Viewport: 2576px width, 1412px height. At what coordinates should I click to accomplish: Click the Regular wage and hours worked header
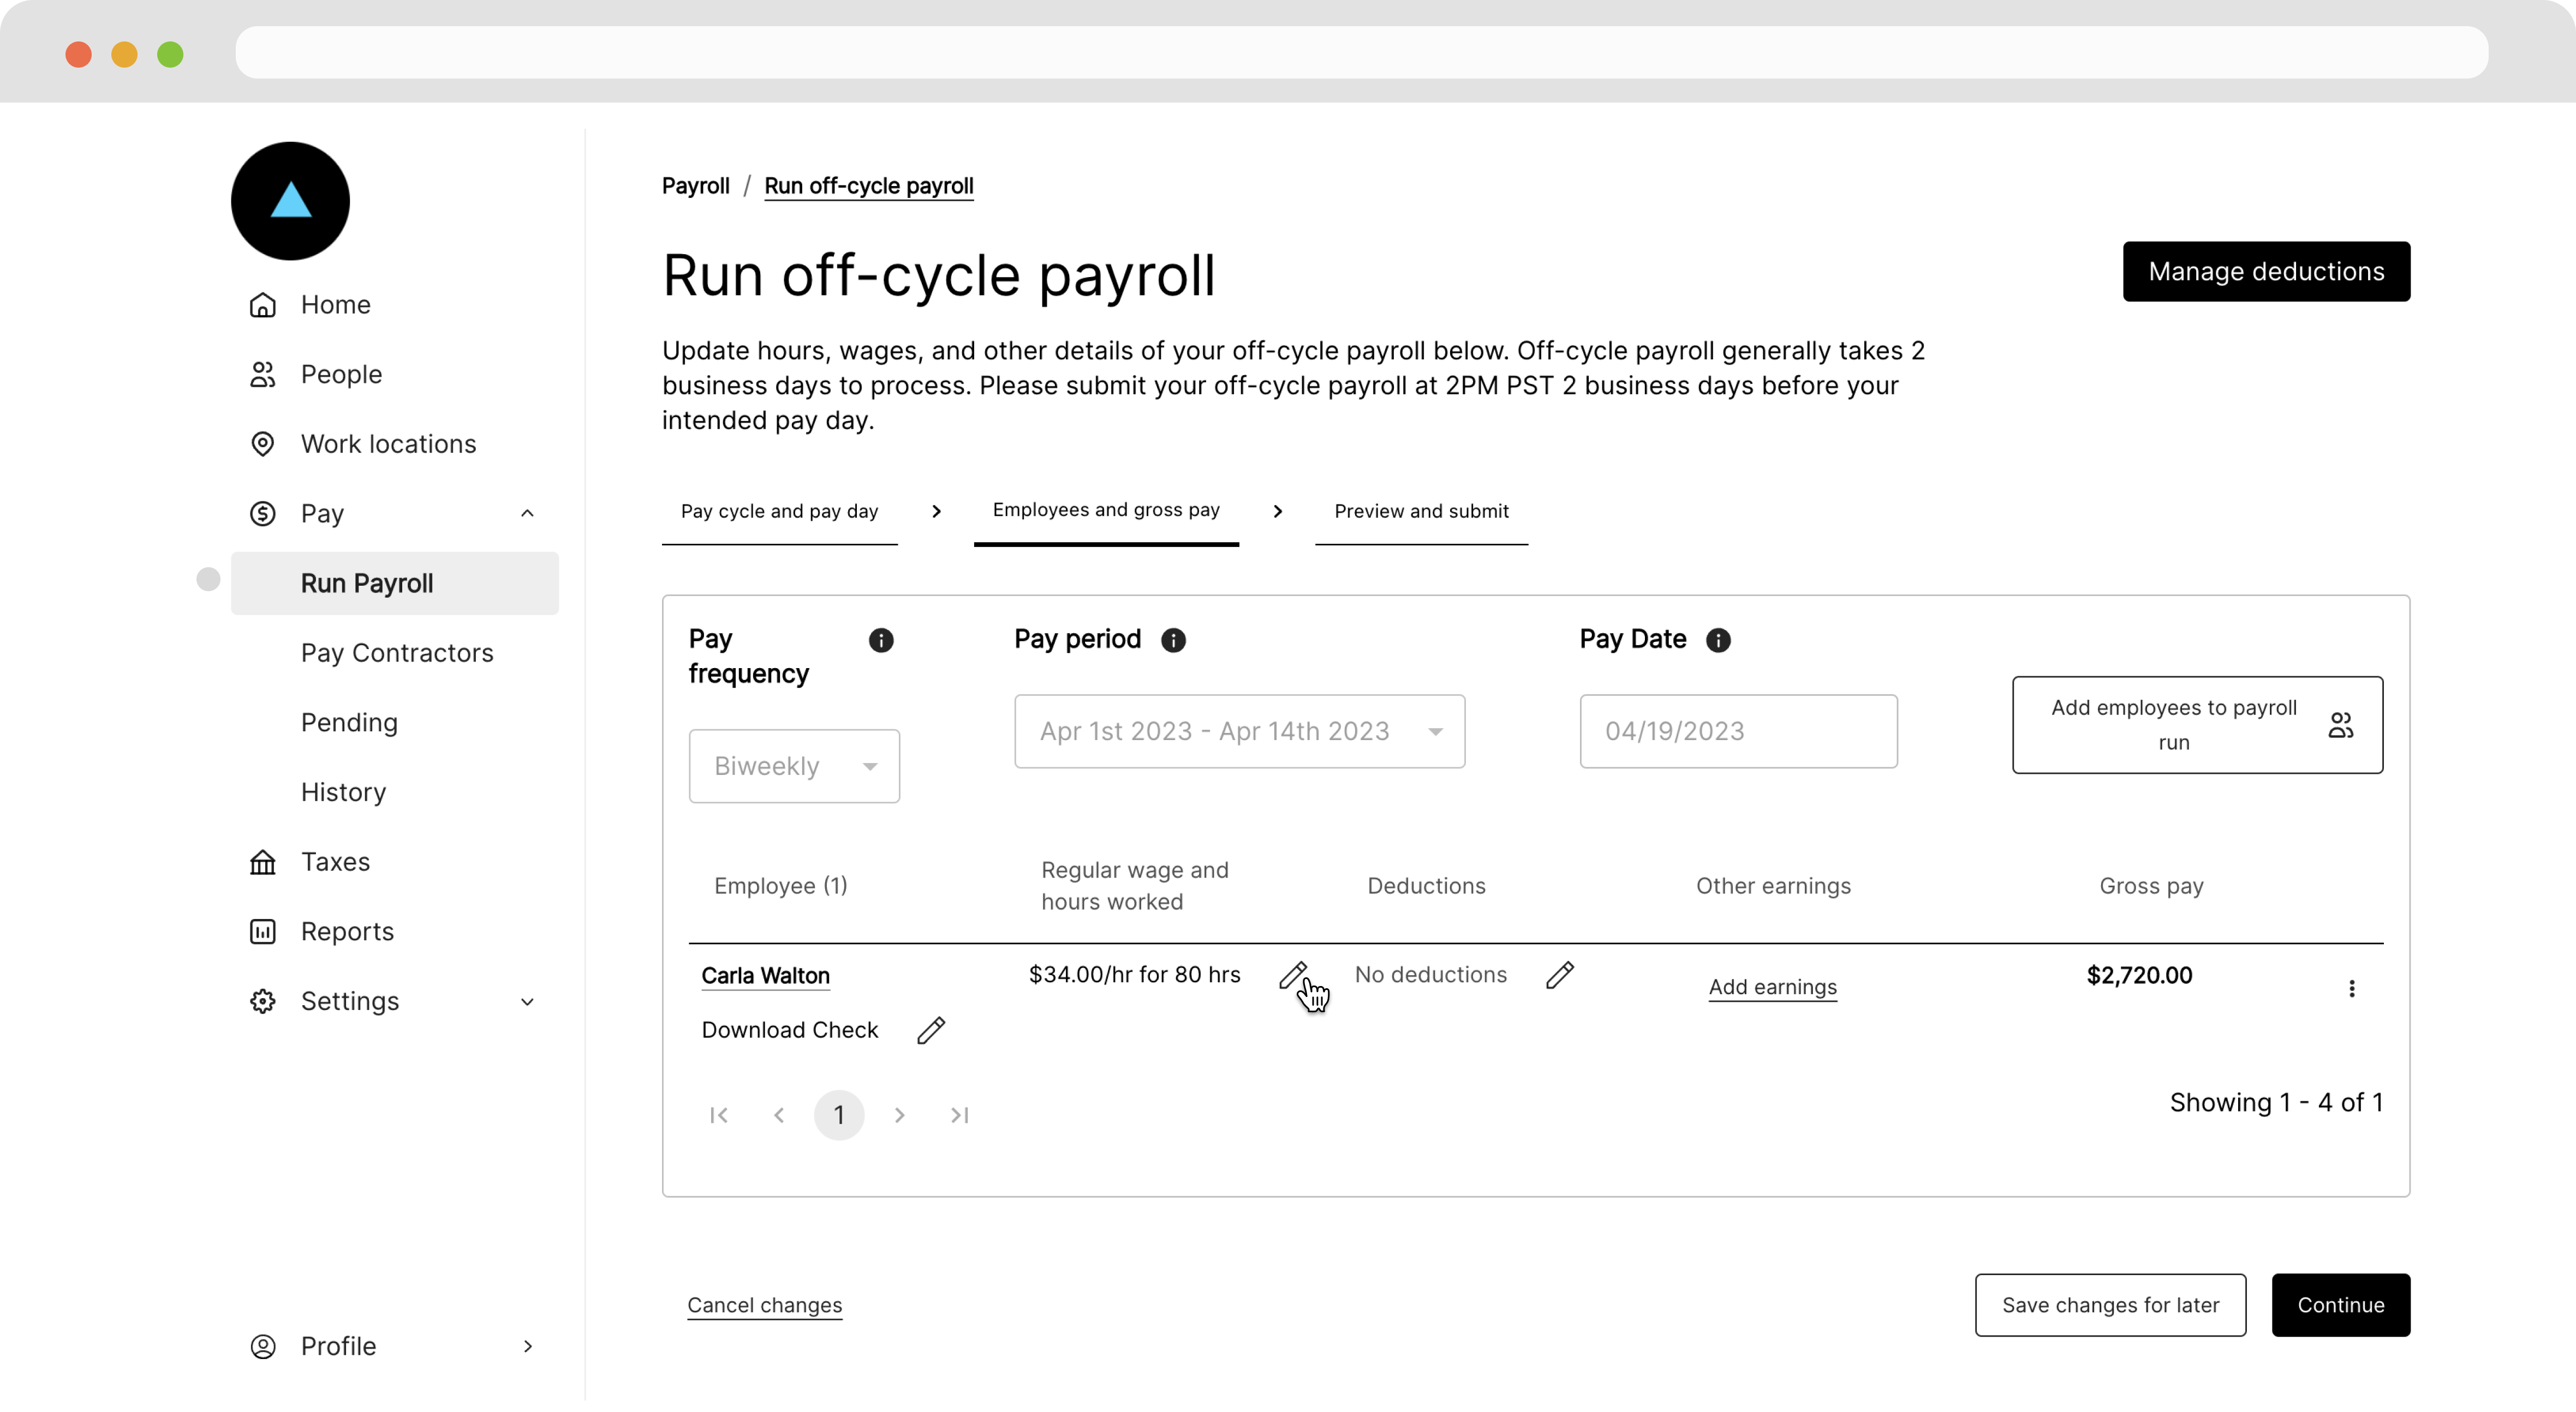tap(1135, 886)
